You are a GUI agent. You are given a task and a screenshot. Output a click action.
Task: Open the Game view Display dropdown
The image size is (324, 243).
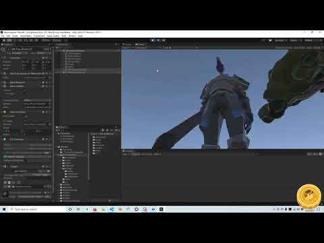(127, 47)
